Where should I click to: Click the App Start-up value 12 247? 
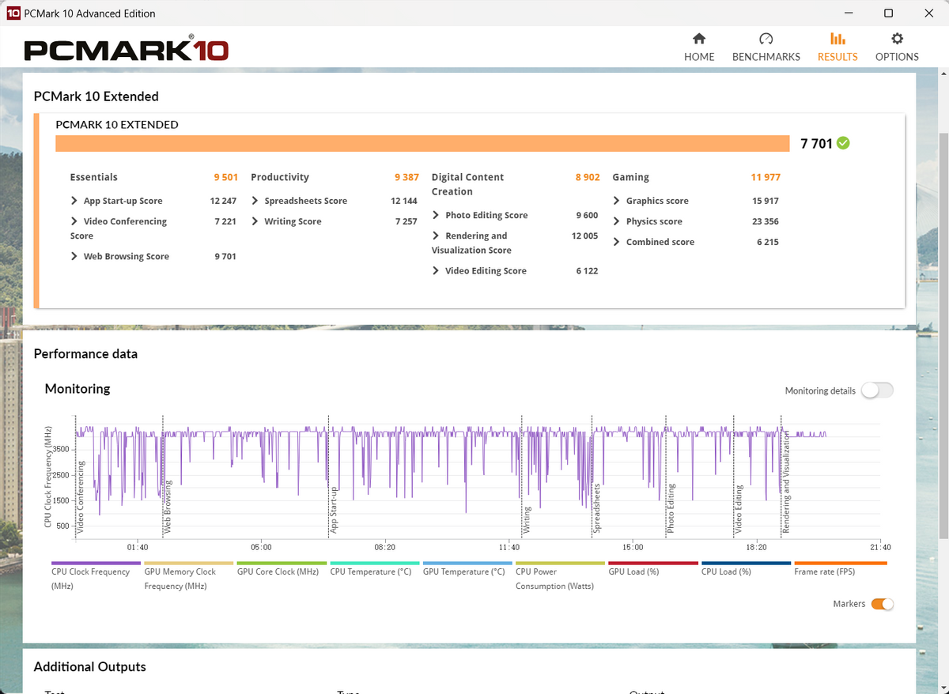[x=224, y=201]
